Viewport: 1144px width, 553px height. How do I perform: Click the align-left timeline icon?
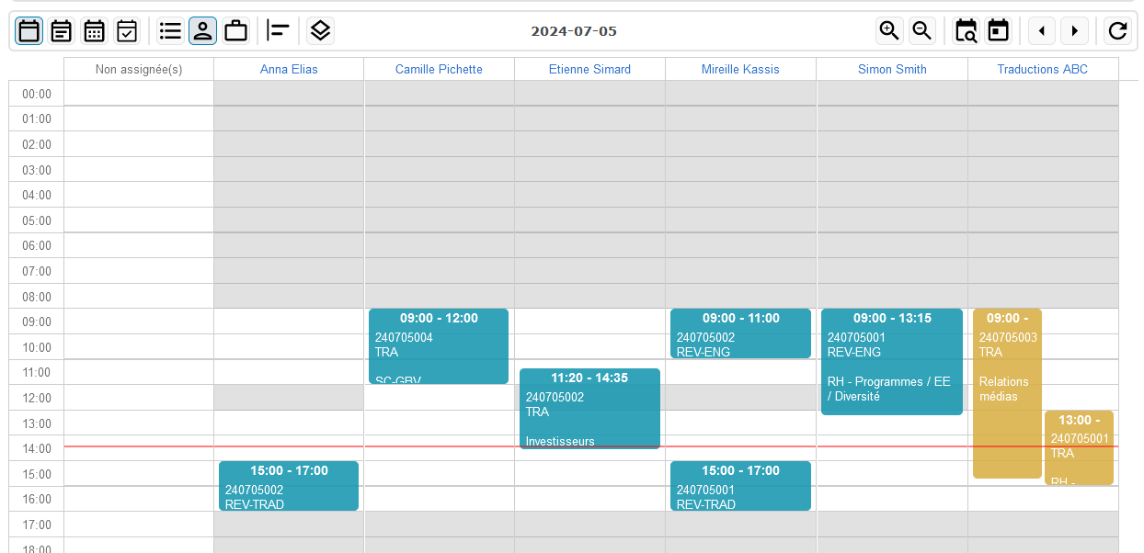(278, 31)
